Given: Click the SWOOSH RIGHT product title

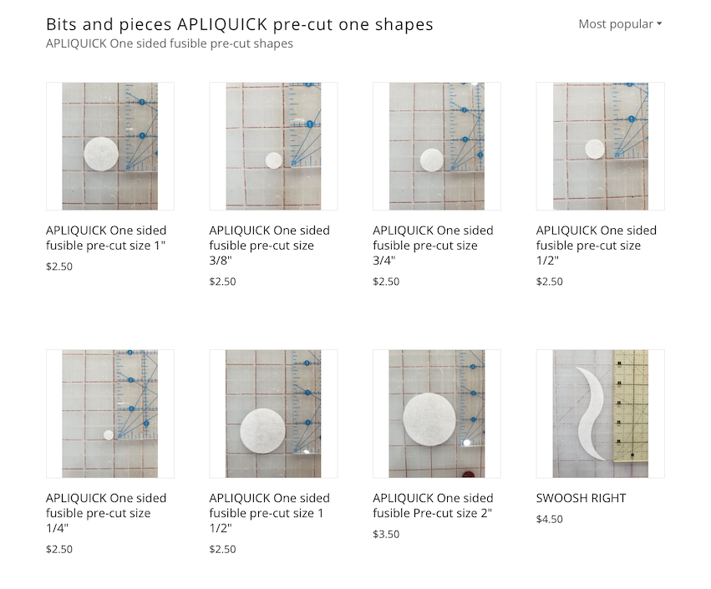Looking at the screenshot, I should [581, 498].
